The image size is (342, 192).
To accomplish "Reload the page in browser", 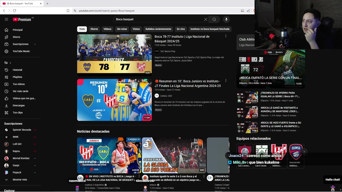I will pyautogui.click(x=14, y=11).
